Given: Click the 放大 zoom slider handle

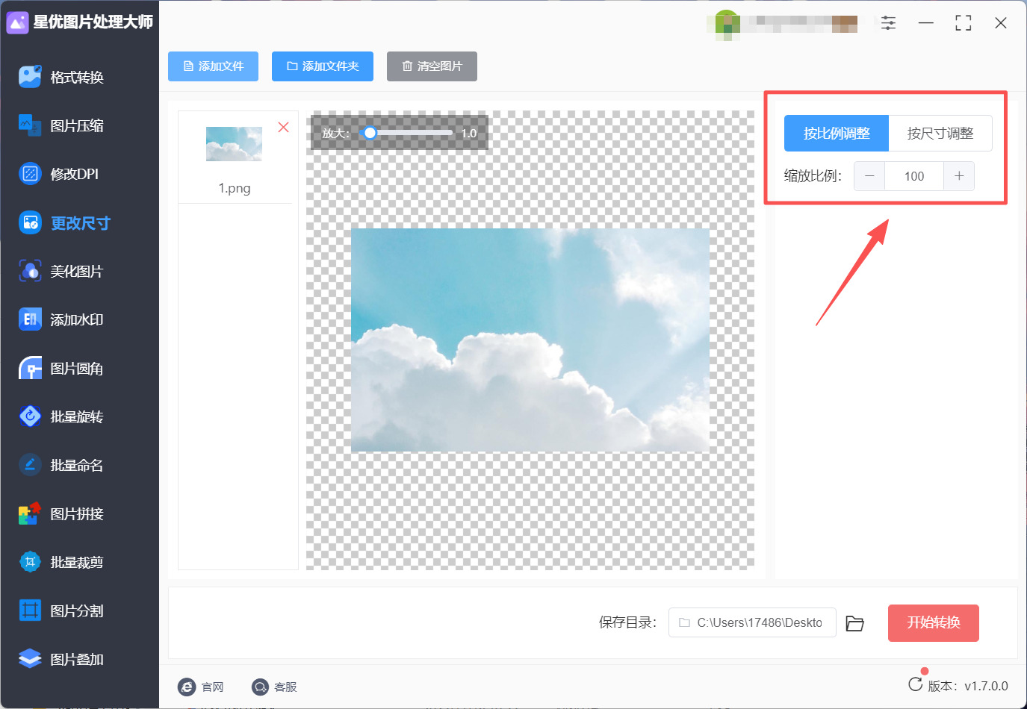Looking at the screenshot, I should (370, 133).
